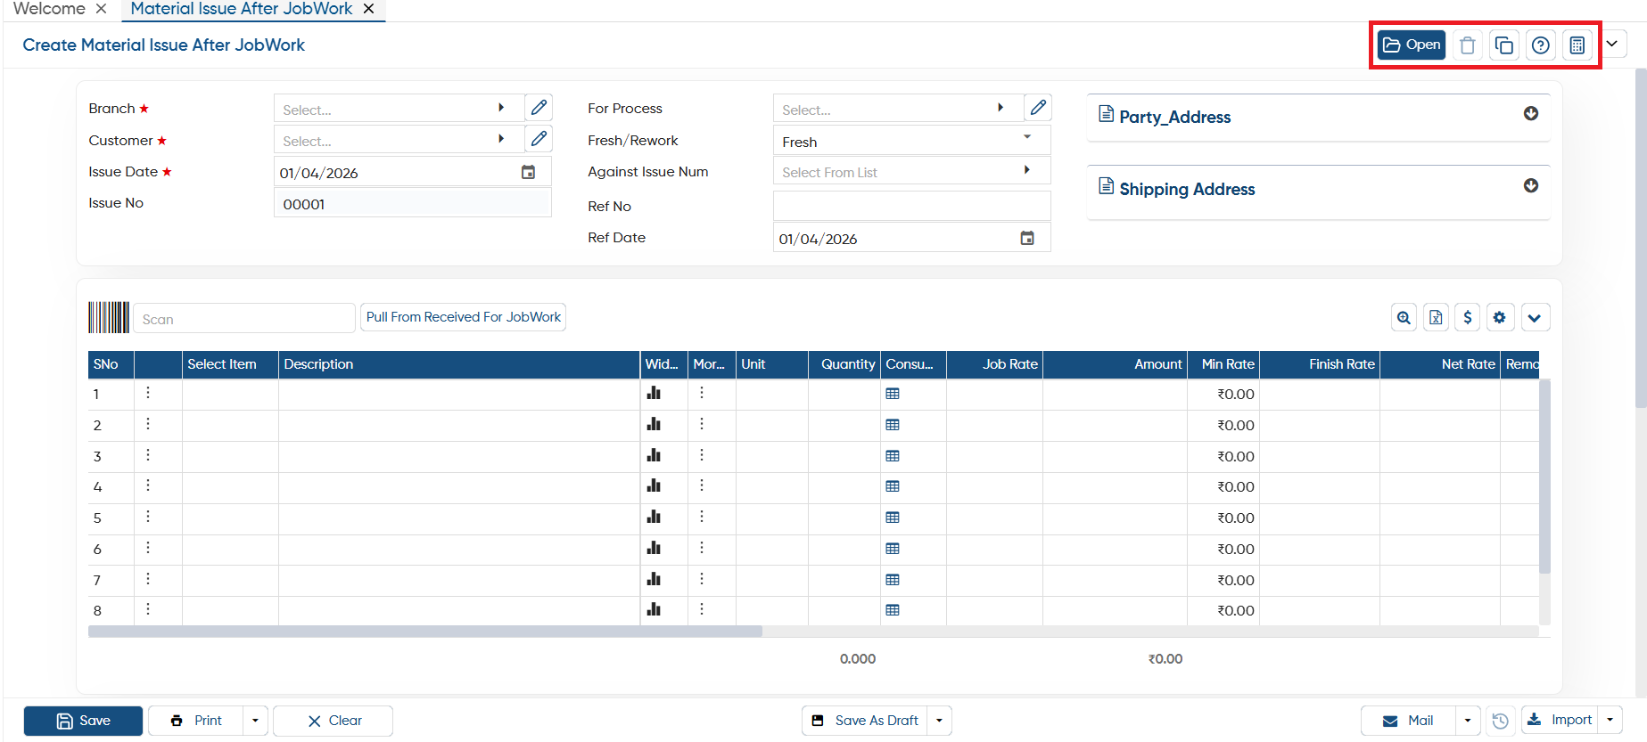This screenshot has width=1647, height=742.
Task: Switch to the Welcome tab
Action: [x=49, y=9]
